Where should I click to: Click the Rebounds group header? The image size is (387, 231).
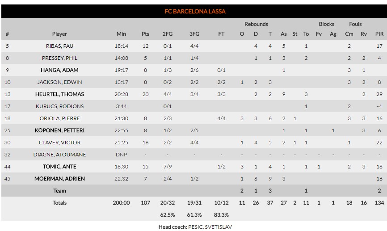[256, 24]
